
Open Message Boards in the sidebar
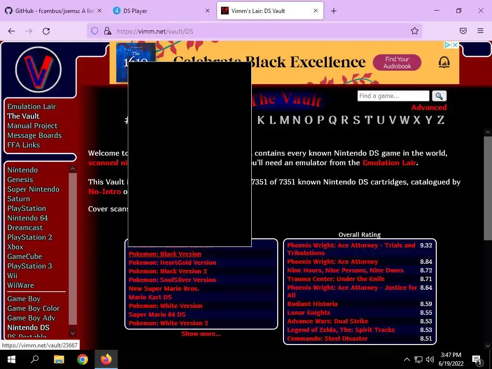(35, 135)
